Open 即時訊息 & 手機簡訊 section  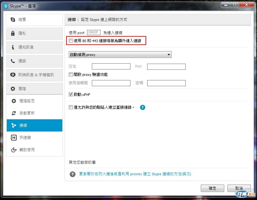pos(34,75)
